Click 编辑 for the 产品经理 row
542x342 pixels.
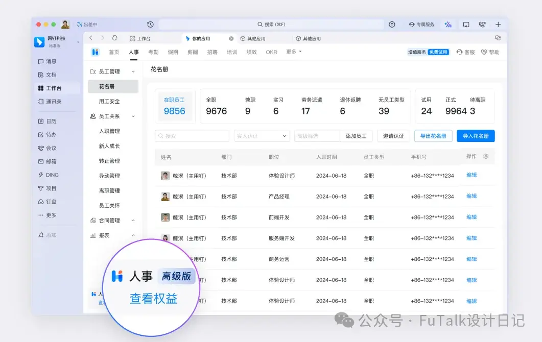click(x=472, y=196)
